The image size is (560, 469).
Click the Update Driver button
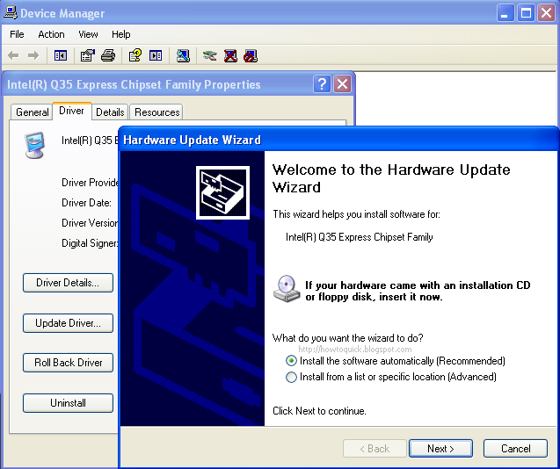[68, 323]
